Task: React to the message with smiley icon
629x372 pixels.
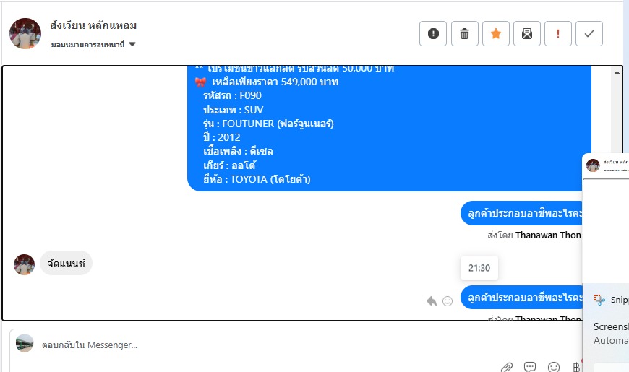Action: tap(448, 301)
